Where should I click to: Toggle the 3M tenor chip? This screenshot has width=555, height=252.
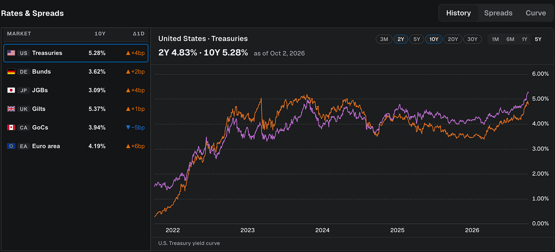384,39
